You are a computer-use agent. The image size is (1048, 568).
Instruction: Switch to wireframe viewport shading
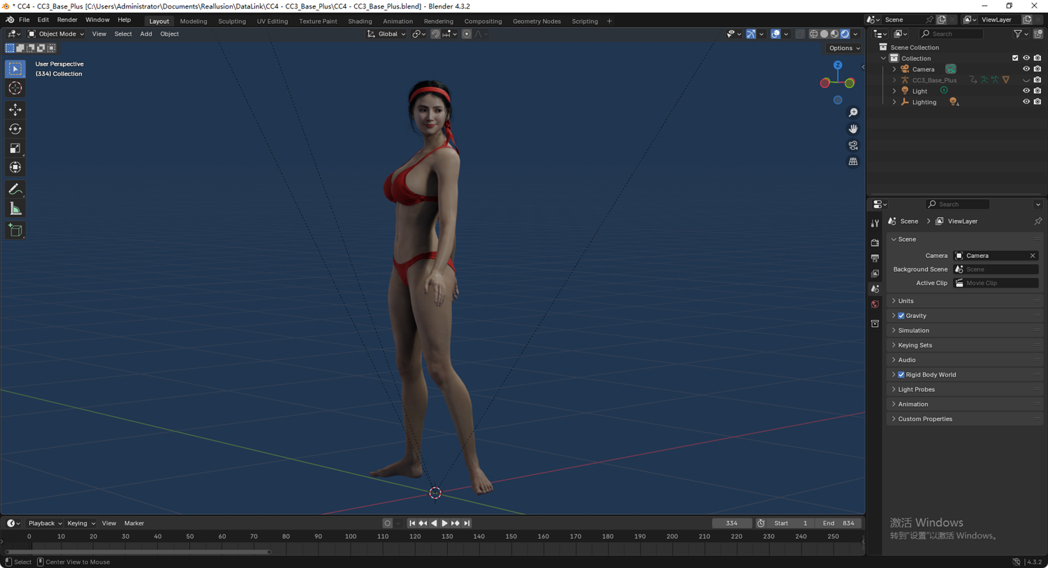click(x=814, y=34)
